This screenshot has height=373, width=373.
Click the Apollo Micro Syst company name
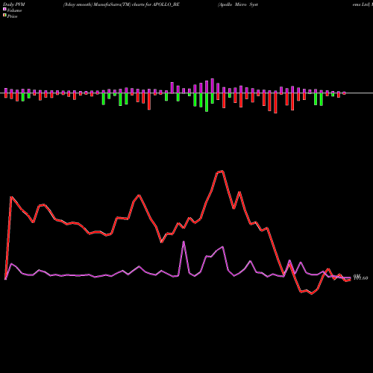pos(238,4)
